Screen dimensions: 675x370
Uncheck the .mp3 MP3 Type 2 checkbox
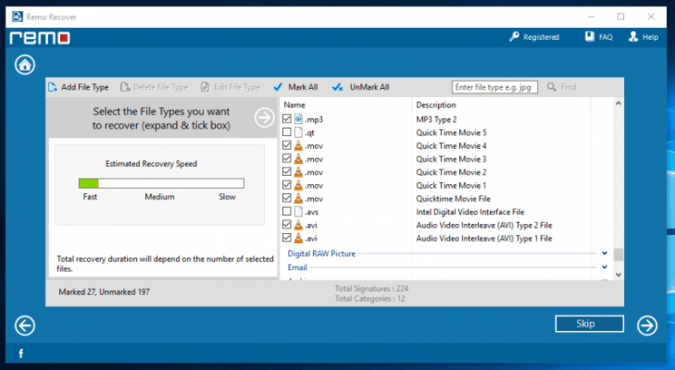point(287,118)
